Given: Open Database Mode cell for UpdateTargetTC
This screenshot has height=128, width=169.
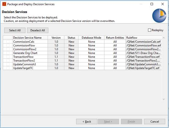Looking at the screenshot, I should 91,68.
